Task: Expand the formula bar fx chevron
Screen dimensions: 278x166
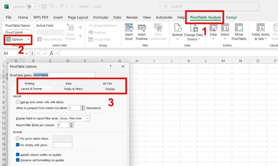Action: click(x=56, y=53)
